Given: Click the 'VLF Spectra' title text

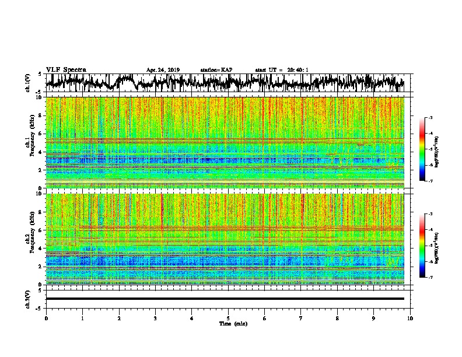Looking at the screenshot, I should (x=66, y=70).
